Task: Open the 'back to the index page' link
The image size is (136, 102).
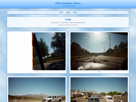Action: click(68, 6)
